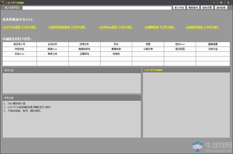Minimize the helper window
Image resolution: width=233 pixels, height=154 pixels.
214,2
